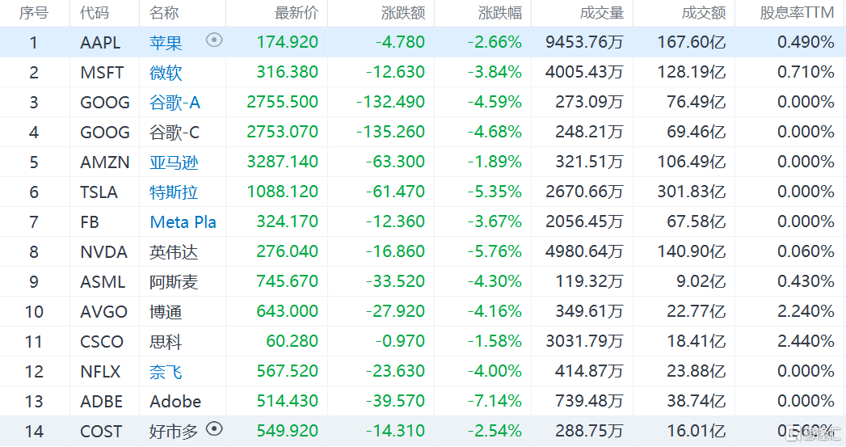Sort by the 涨跌幅 column header

[500, 13]
